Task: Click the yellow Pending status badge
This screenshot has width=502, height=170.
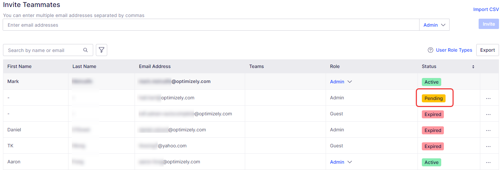Action: (x=434, y=98)
